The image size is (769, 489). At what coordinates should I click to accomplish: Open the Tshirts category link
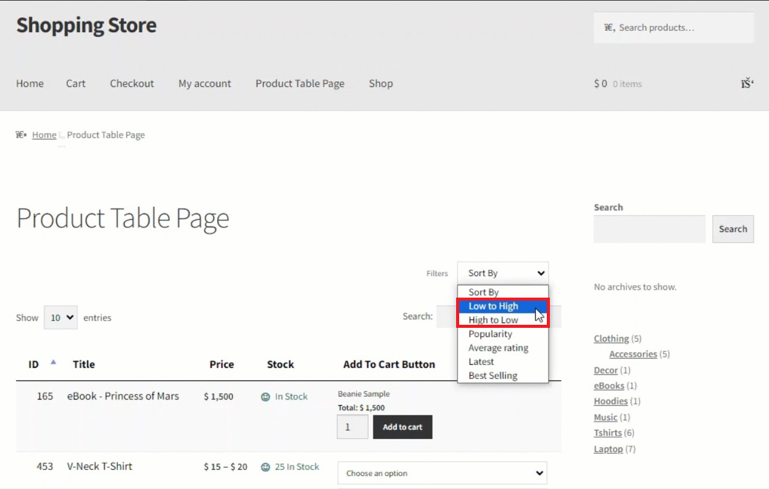(x=608, y=433)
